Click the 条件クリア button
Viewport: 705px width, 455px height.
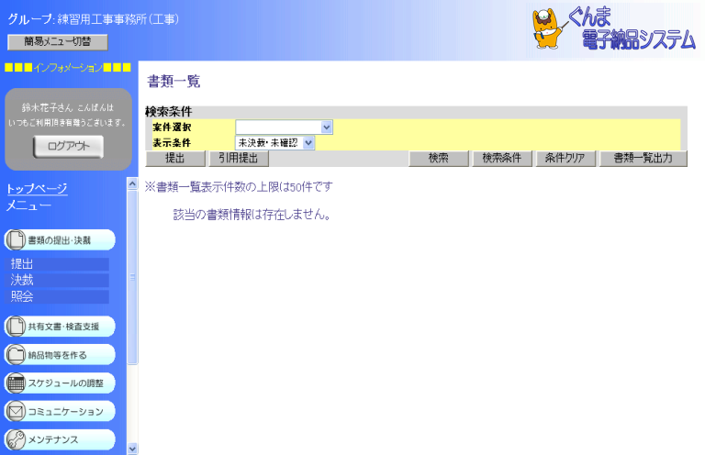point(565,158)
